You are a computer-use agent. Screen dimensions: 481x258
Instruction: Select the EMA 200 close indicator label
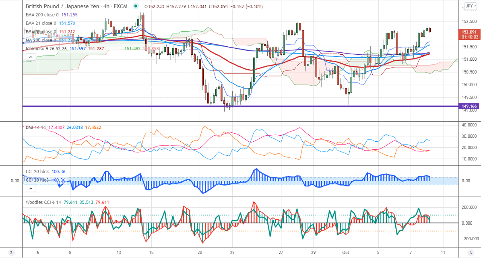point(42,14)
